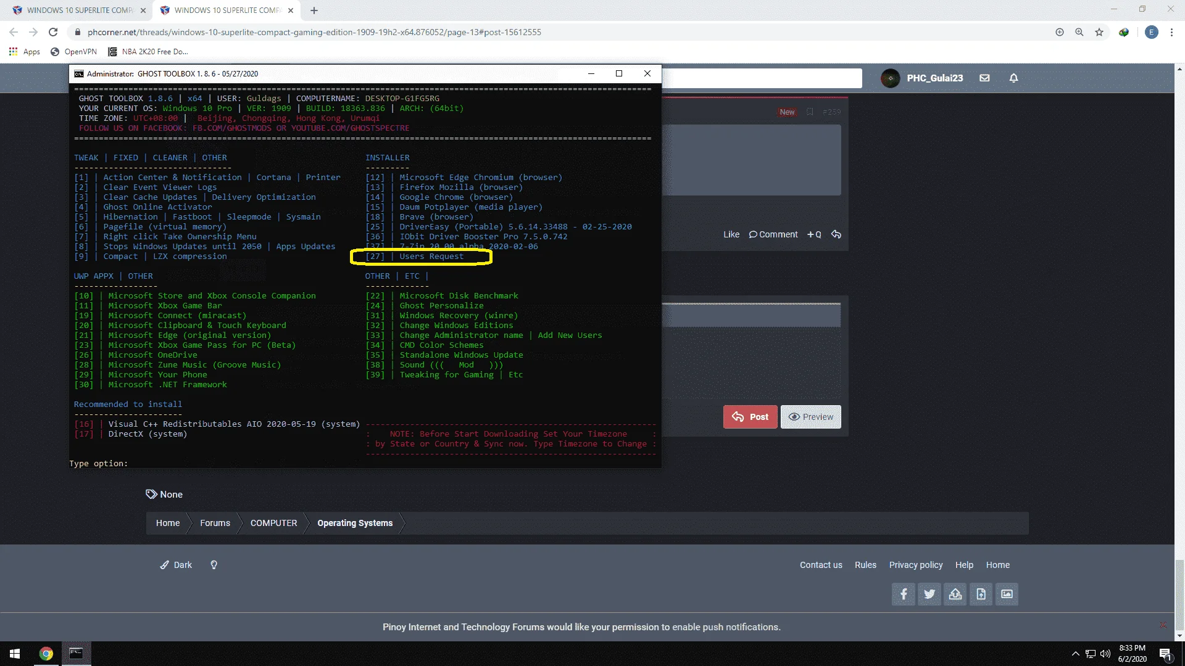The image size is (1185, 666).
Task: Open Privacy policy footer link
Action: (915, 565)
